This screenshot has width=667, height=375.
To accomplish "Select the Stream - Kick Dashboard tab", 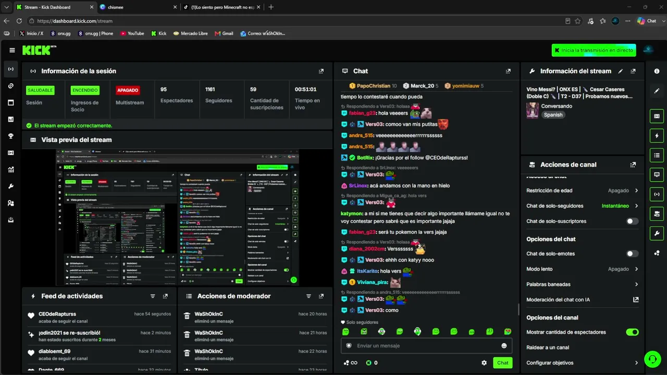I will (x=54, y=7).
